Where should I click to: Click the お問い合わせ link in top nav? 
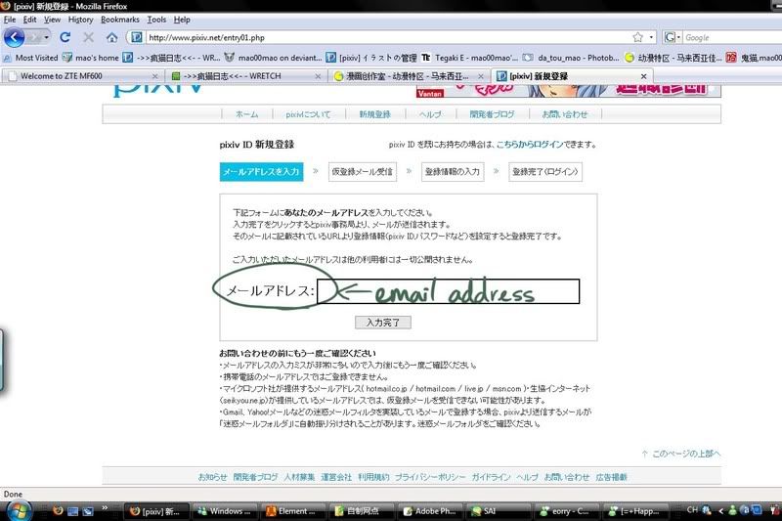pos(565,114)
